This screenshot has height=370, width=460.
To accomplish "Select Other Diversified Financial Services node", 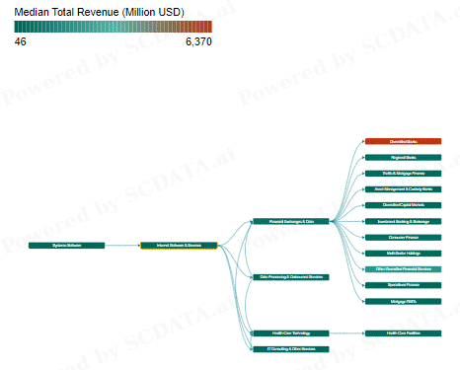I will (404, 269).
